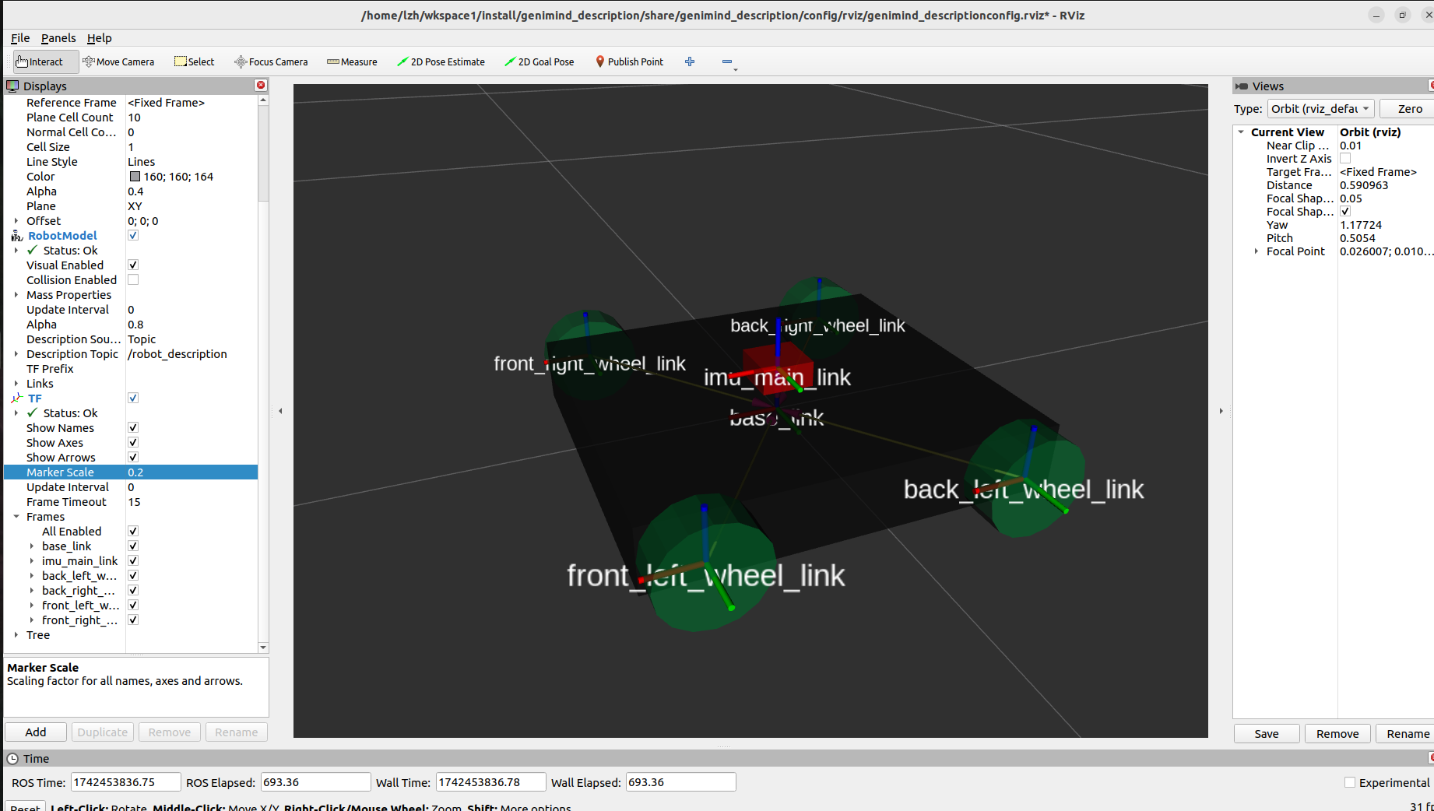Toggle the Invert Z Axis checkbox

tap(1345, 159)
